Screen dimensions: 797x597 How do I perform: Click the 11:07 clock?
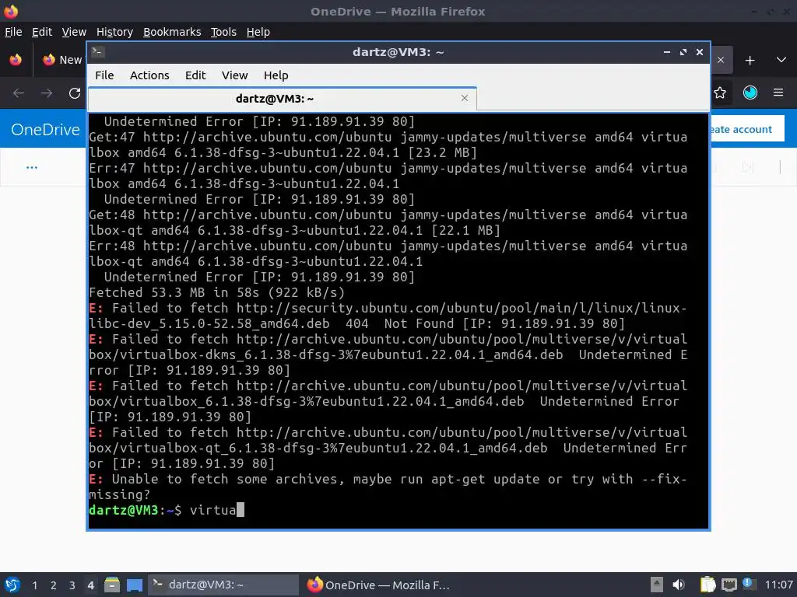(x=778, y=585)
